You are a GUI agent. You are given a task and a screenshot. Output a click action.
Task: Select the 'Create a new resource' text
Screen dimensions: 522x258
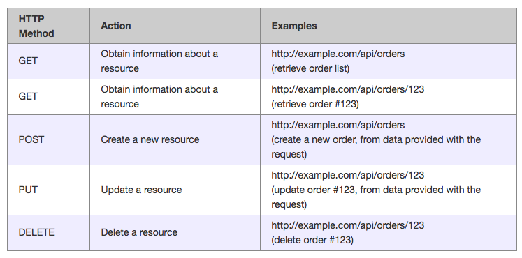(150, 139)
